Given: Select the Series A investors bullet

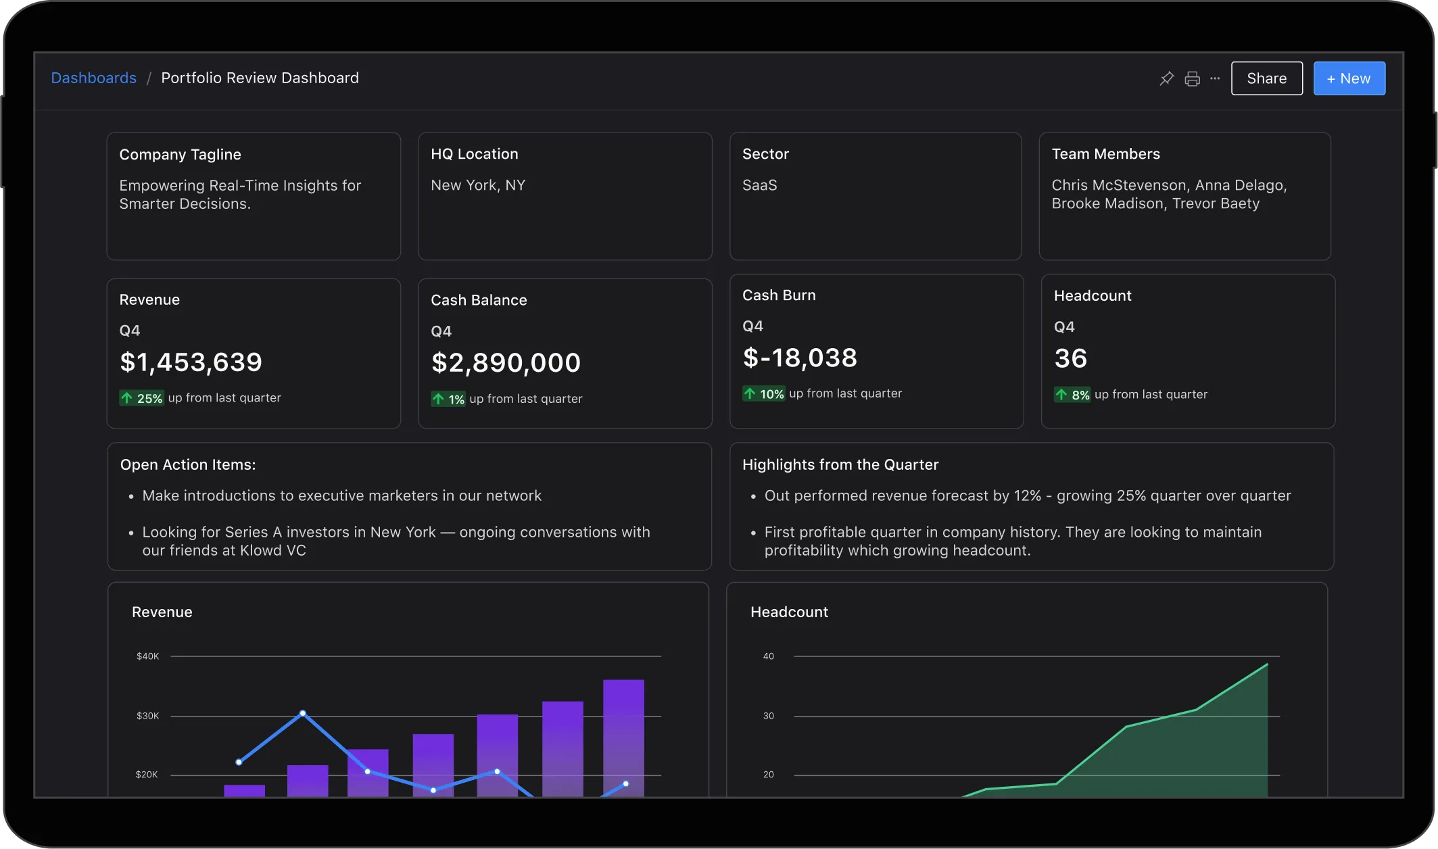Looking at the screenshot, I should [x=396, y=541].
